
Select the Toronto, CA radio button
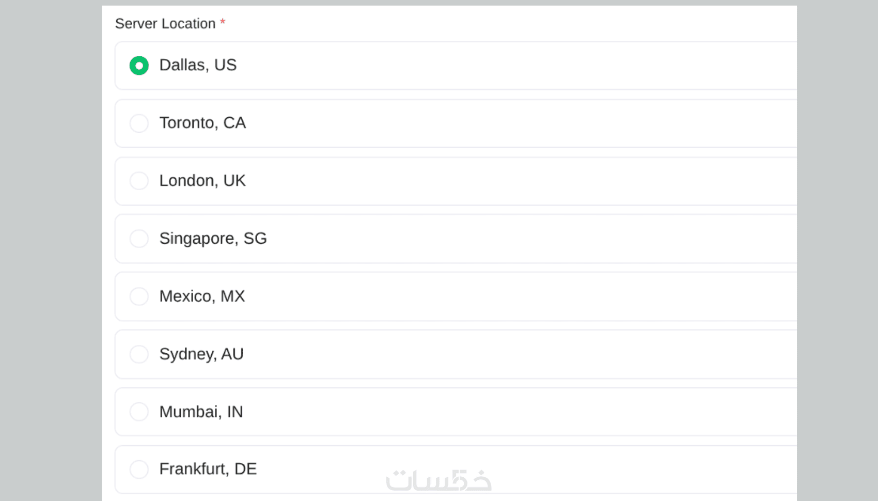[139, 123]
